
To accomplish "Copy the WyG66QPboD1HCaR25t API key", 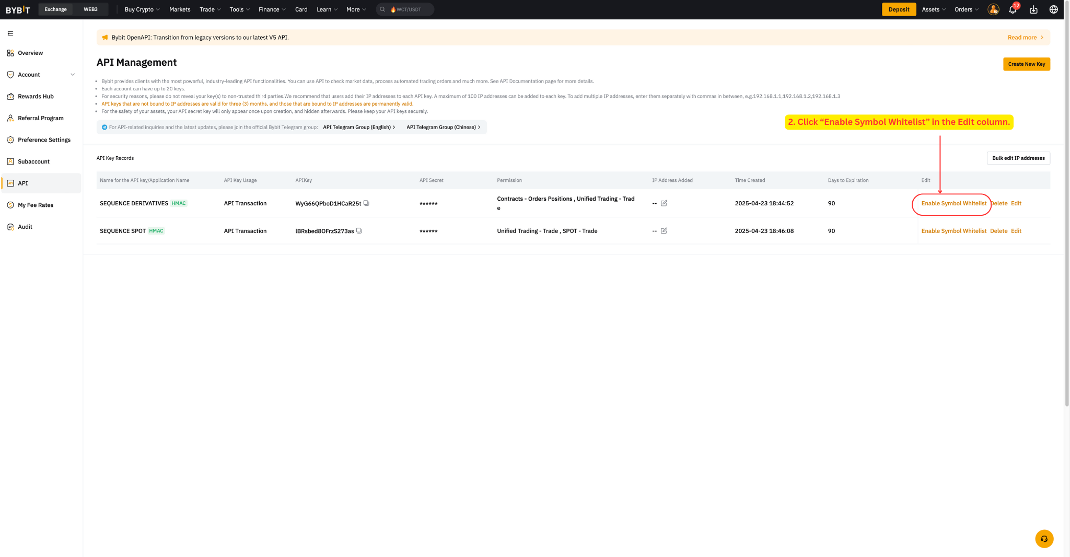I will click(366, 203).
